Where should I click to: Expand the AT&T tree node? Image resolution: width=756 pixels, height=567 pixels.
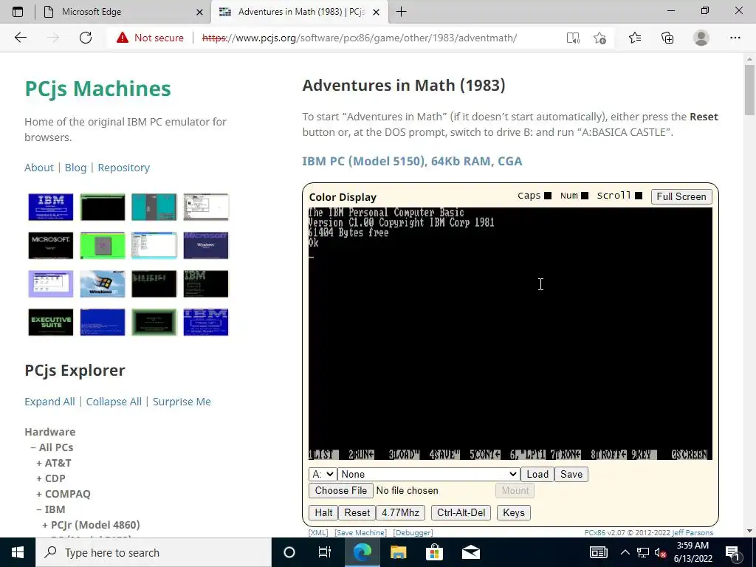tap(53, 463)
